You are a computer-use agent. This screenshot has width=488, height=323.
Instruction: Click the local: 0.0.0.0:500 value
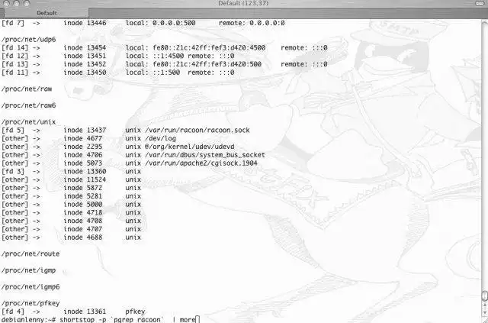(x=160, y=23)
